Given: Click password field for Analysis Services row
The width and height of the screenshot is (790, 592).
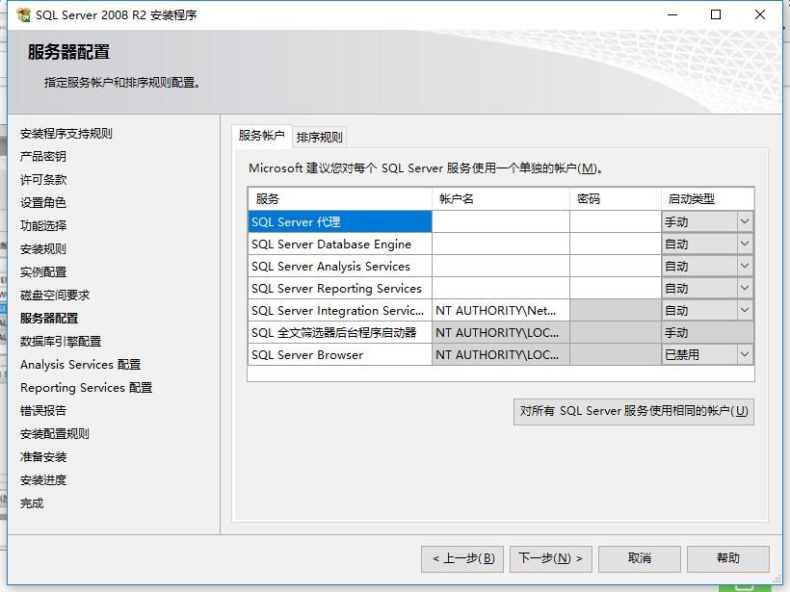Looking at the screenshot, I should 616,266.
